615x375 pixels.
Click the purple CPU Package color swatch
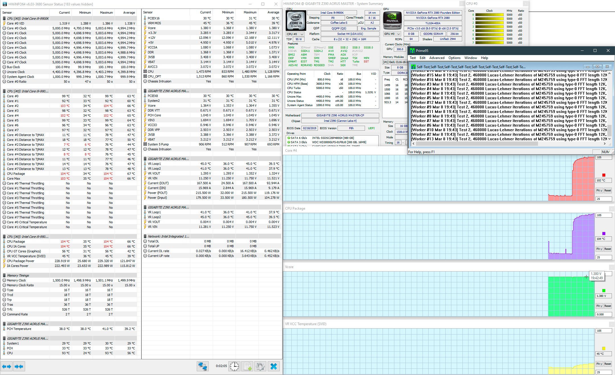tap(604, 234)
